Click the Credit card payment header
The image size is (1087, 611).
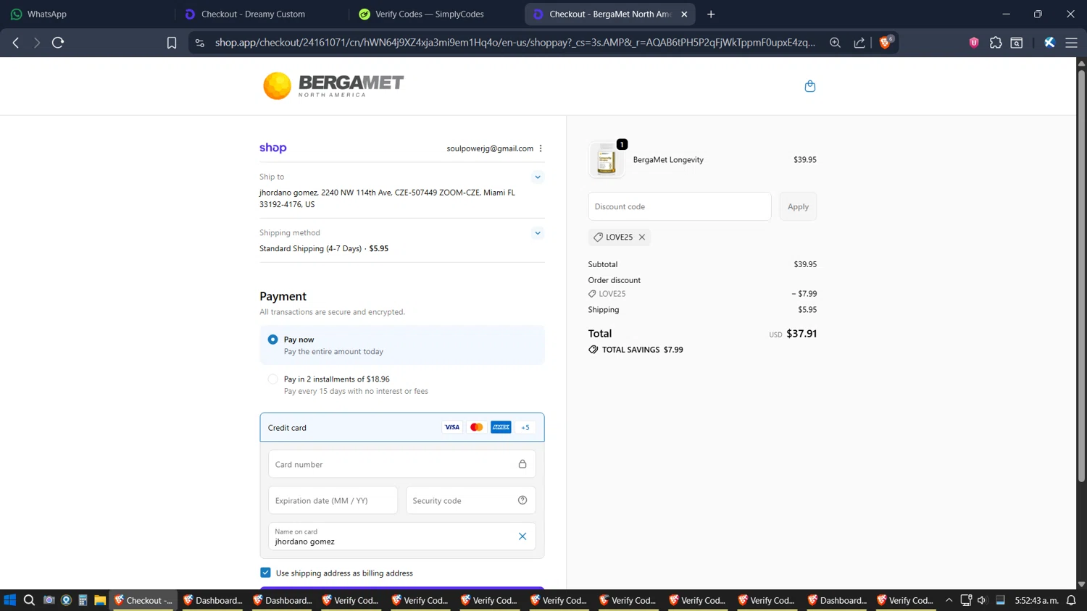402,427
